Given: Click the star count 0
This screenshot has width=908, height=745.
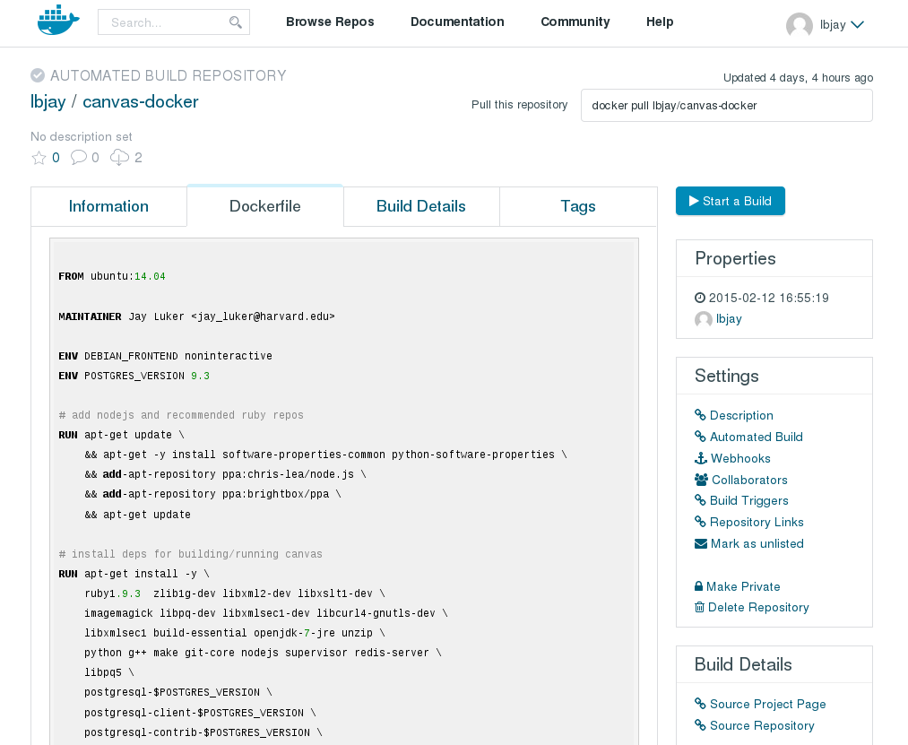Looking at the screenshot, I should click(x=56, y=158).
